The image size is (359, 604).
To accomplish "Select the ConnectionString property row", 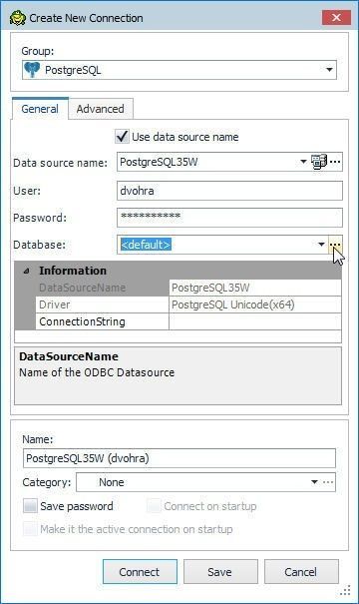I will point(188,321).
